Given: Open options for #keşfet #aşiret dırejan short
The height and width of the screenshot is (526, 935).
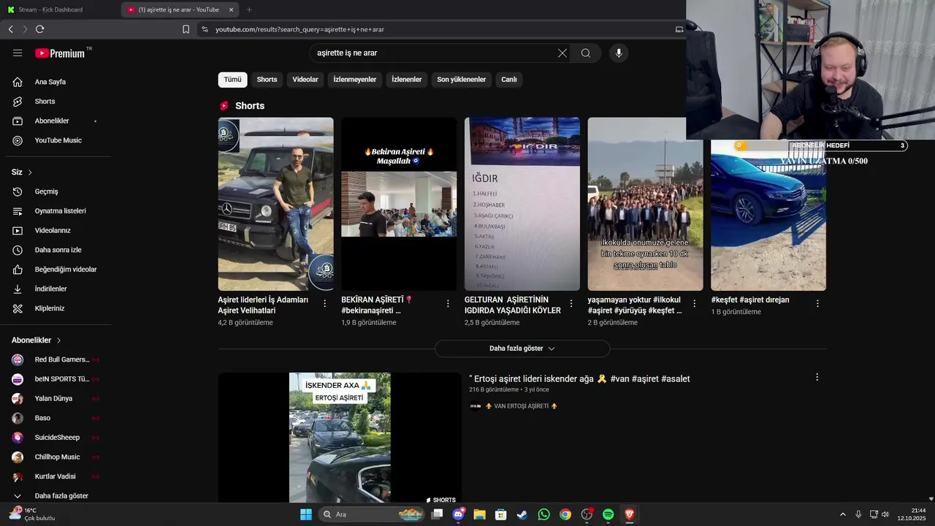Looking at the screenshot, I should 817,303.
